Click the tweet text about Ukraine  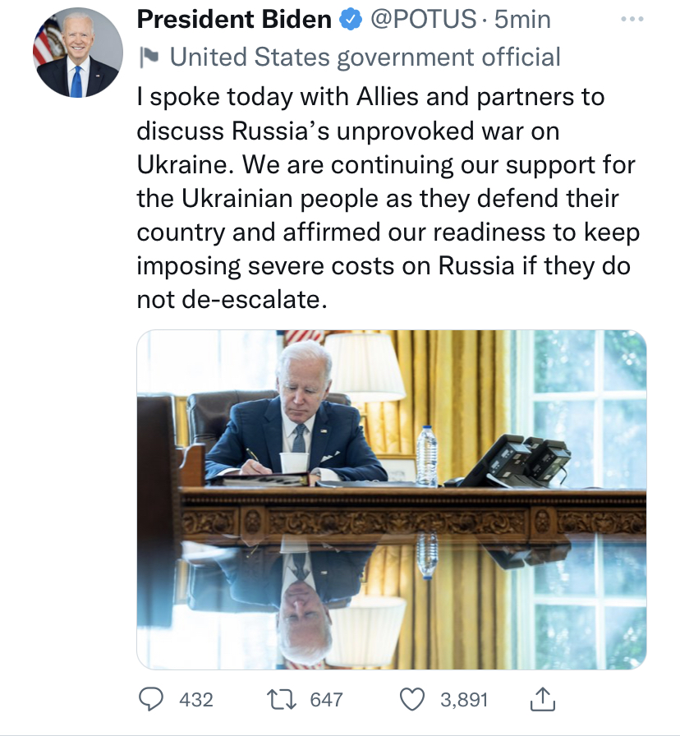[x=386, y=198]
